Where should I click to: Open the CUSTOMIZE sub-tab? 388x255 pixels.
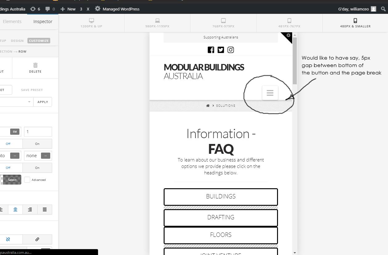click(39, 41)
